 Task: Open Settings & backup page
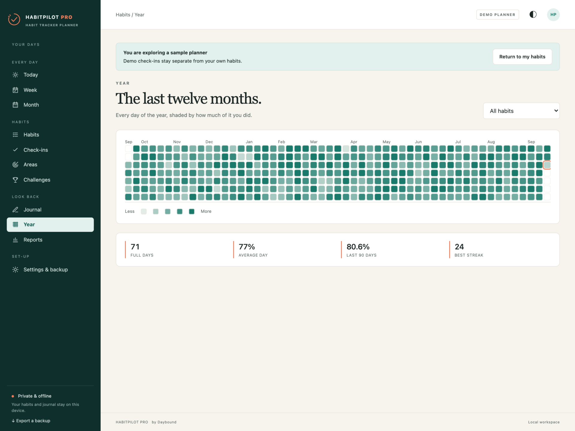click(50, 270)
